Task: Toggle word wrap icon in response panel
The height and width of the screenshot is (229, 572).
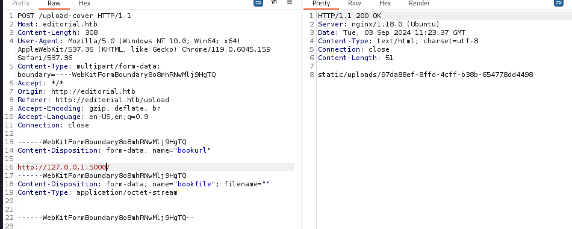Action: click(x=559, y=3)
